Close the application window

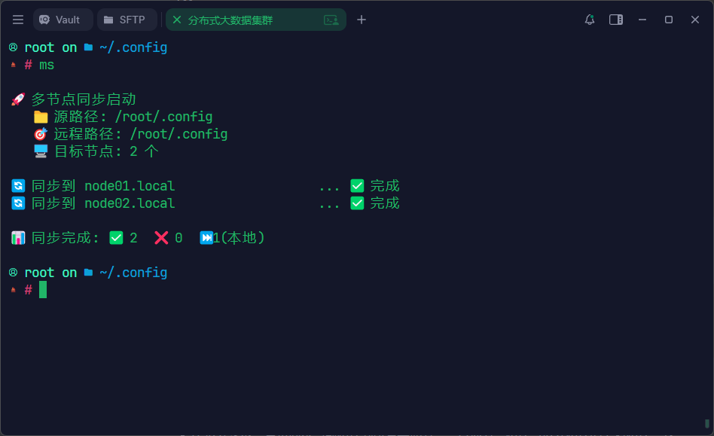pyautogui.click(x=695, y=20)
